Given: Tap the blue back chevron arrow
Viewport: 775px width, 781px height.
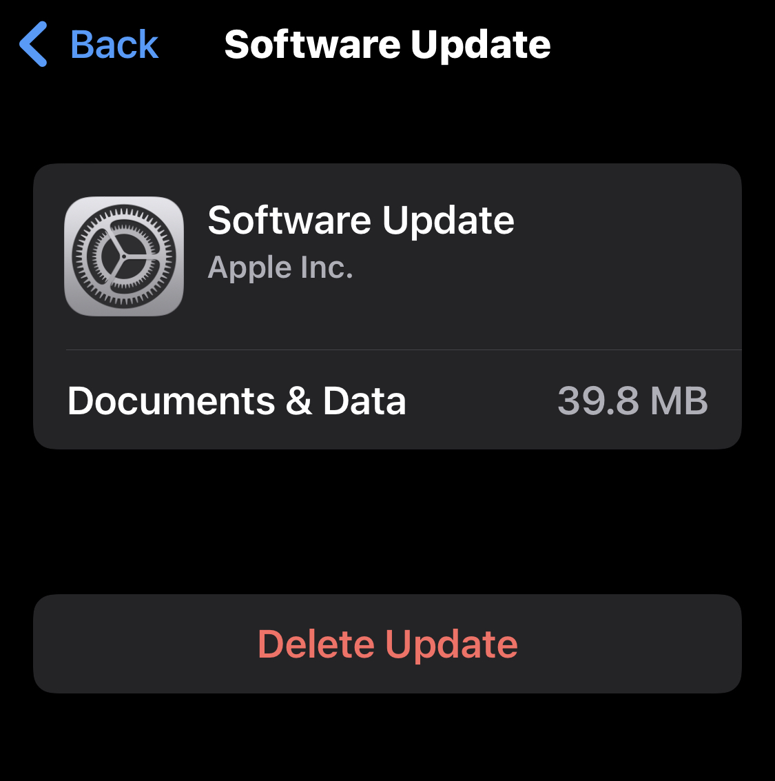Looking at the screenshot, I should pos(33,44).
